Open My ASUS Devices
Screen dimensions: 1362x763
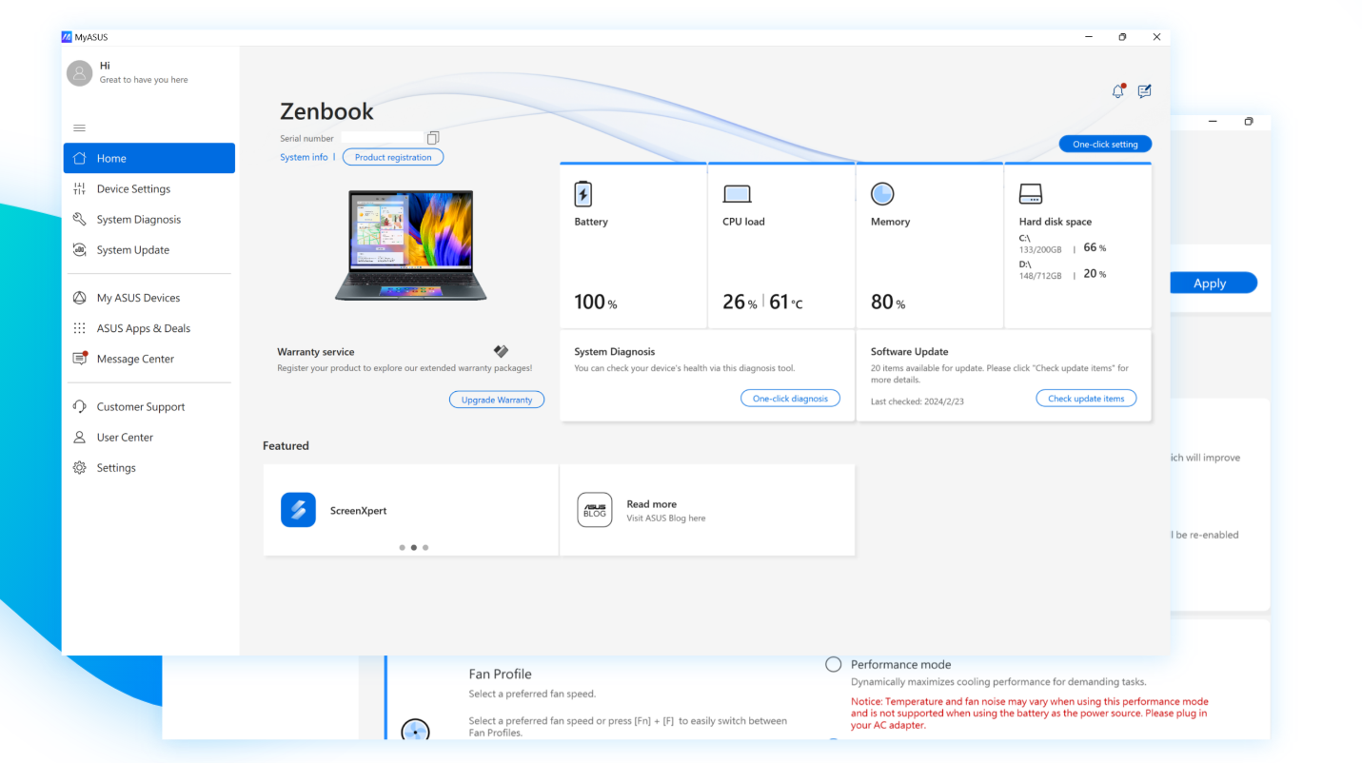(x=149, y=298)
